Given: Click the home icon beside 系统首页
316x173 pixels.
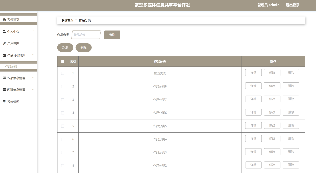Looking at the screenshot, I should tap(4, 20).
